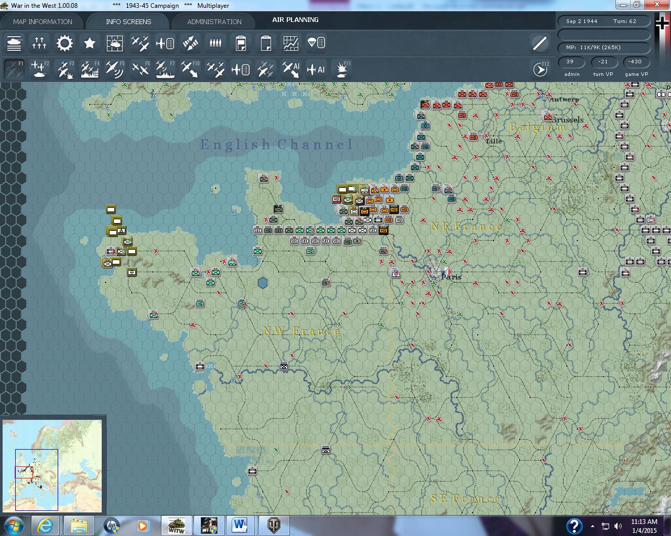Open the aircraft with list icon in top row

coord(165,43)
